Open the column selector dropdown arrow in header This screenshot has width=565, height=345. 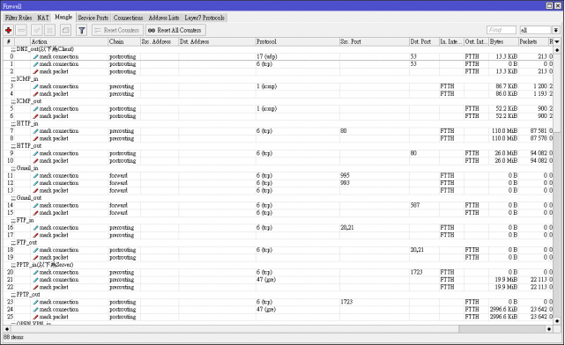(557, 42)
